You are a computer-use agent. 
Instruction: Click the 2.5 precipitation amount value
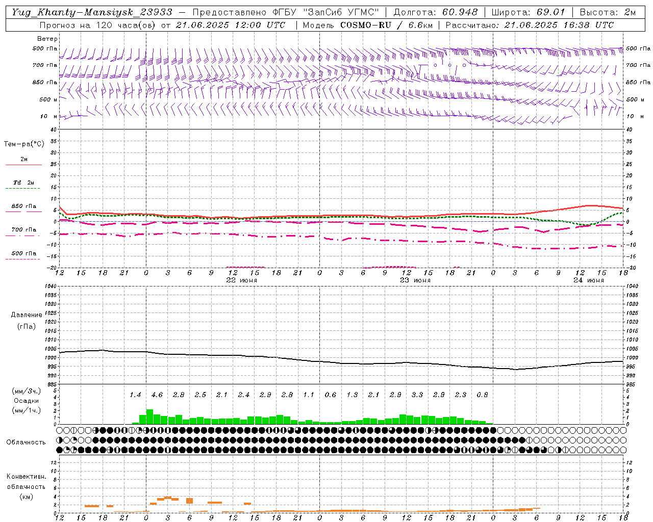[200, 395]
